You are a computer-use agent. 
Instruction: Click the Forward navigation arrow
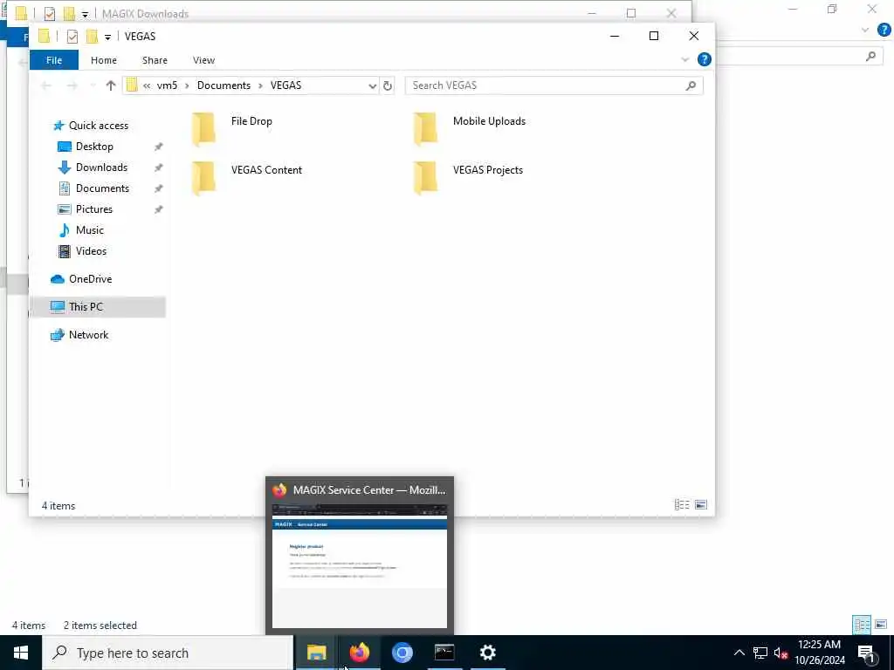(72, 85)
